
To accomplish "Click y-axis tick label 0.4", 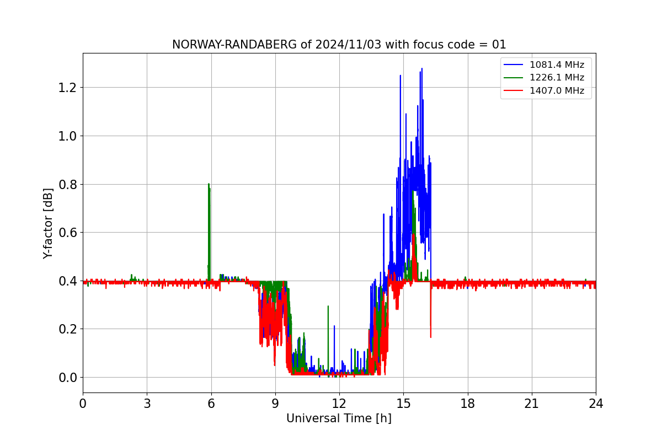I will click(67, 281).
